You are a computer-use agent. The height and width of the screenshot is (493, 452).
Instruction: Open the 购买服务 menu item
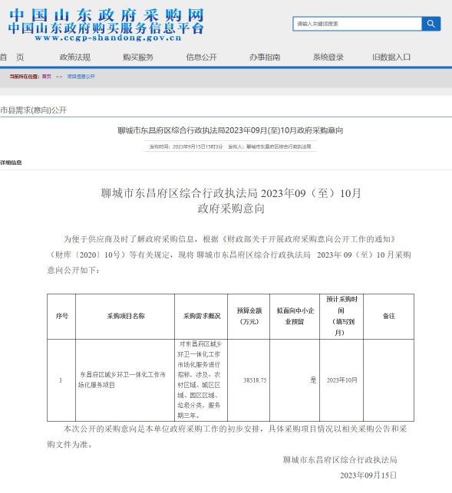(138, 58)
